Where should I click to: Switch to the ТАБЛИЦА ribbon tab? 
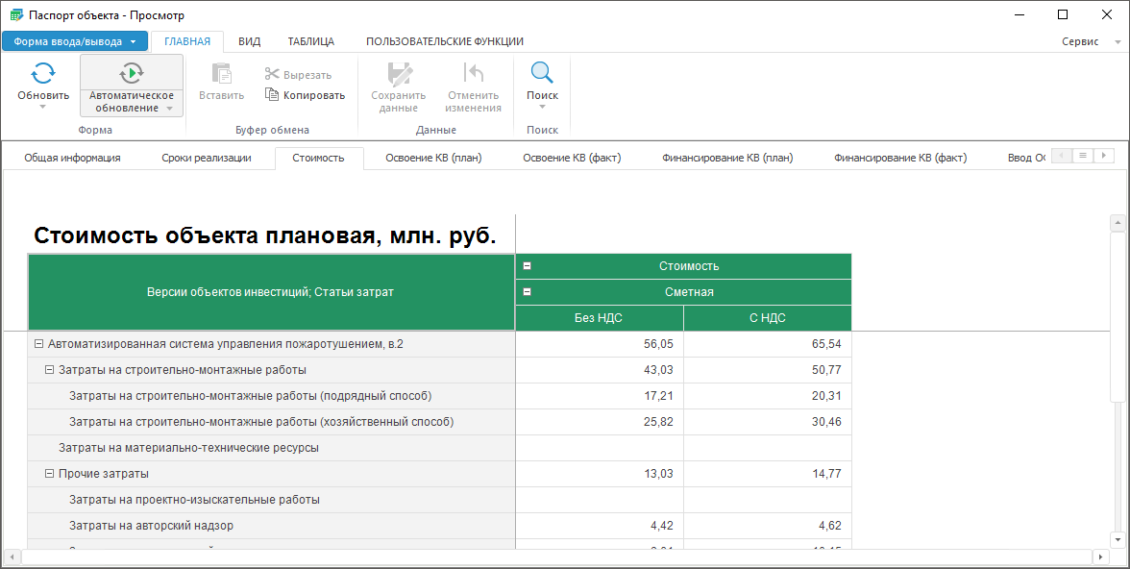pos(310,41)
